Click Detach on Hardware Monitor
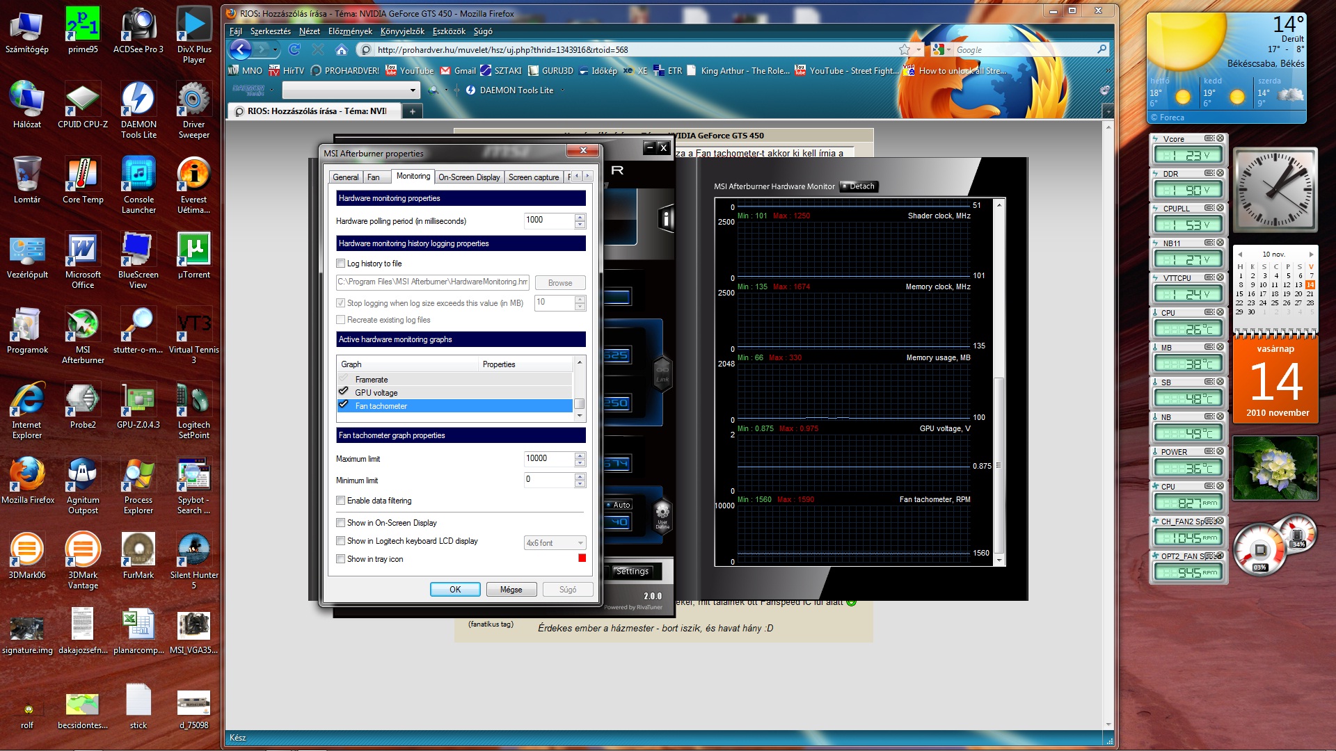The image size is (1336, 751). pos(859,186)
